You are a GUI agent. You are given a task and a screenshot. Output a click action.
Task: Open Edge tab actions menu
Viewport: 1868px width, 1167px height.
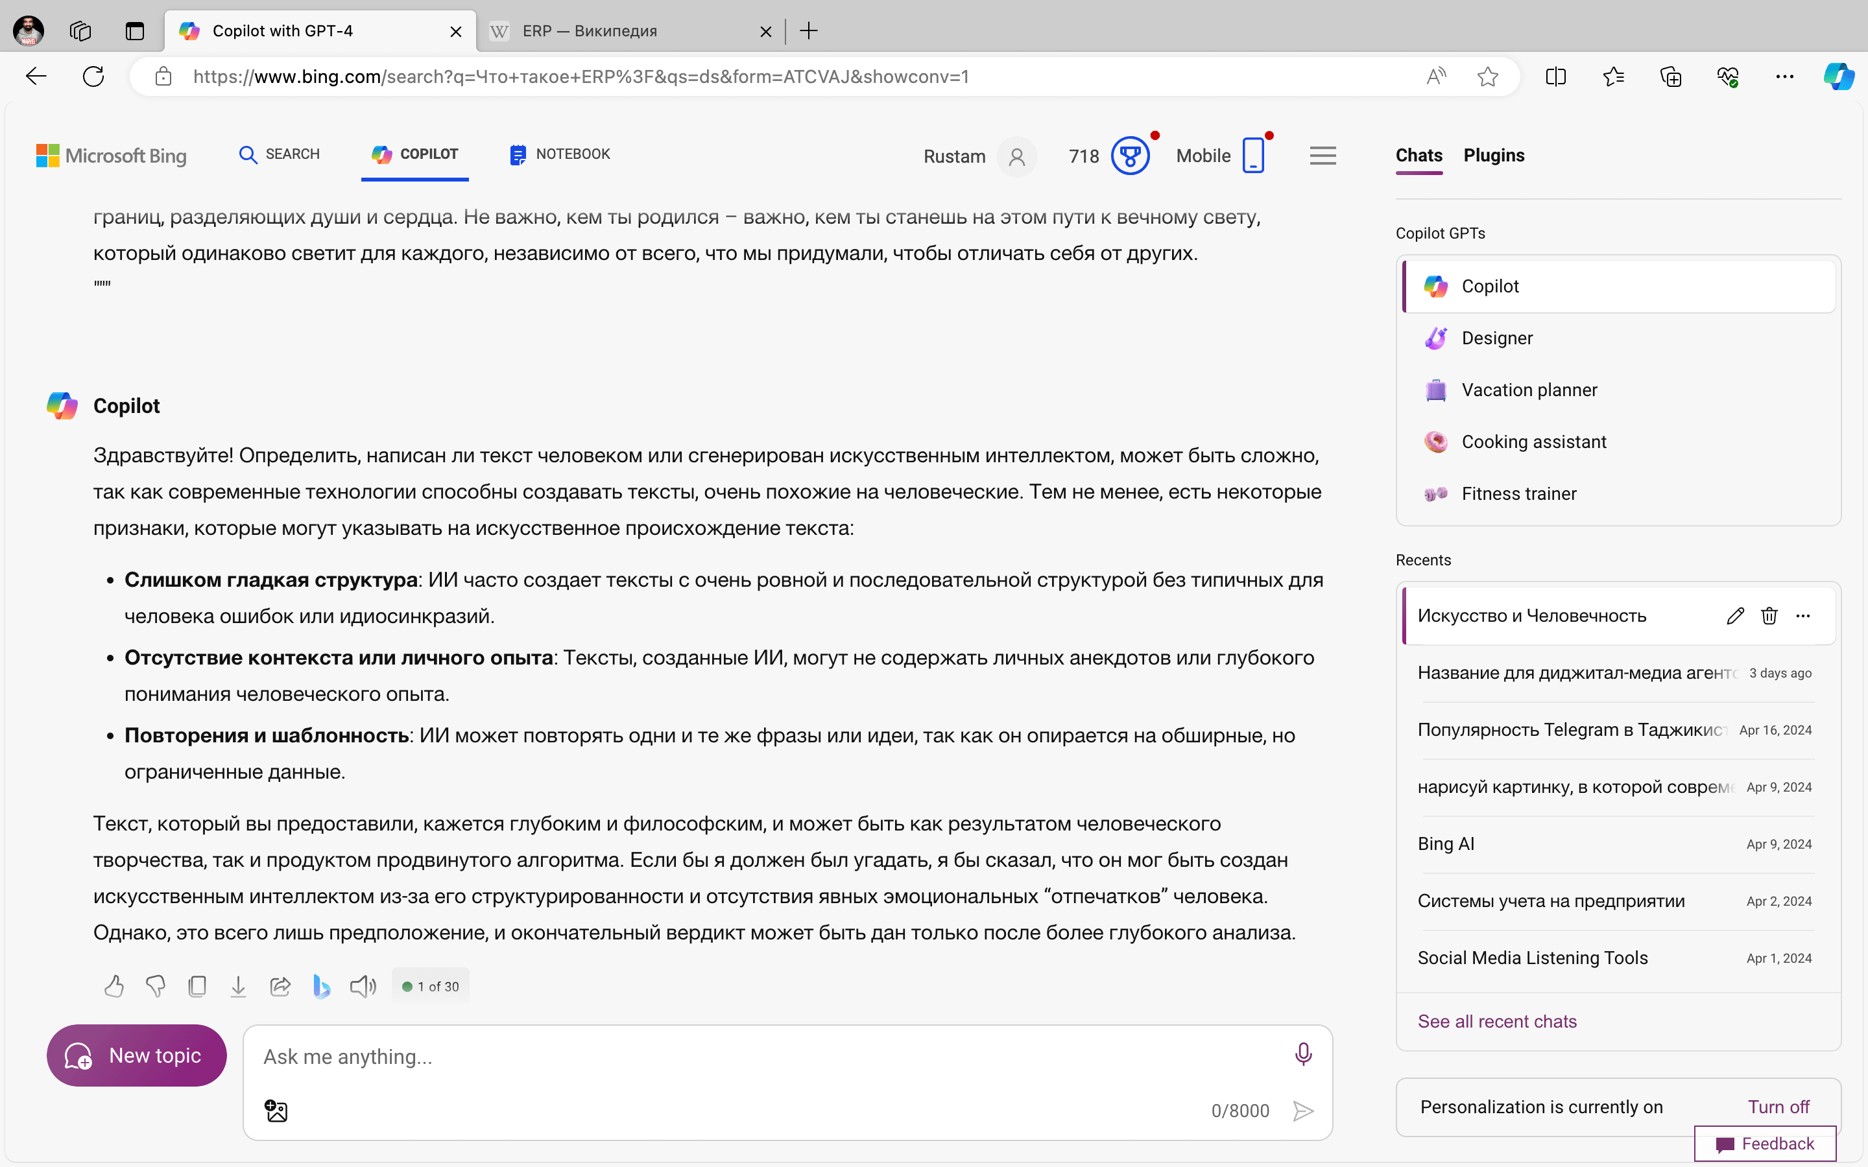(x=135, y=31)
